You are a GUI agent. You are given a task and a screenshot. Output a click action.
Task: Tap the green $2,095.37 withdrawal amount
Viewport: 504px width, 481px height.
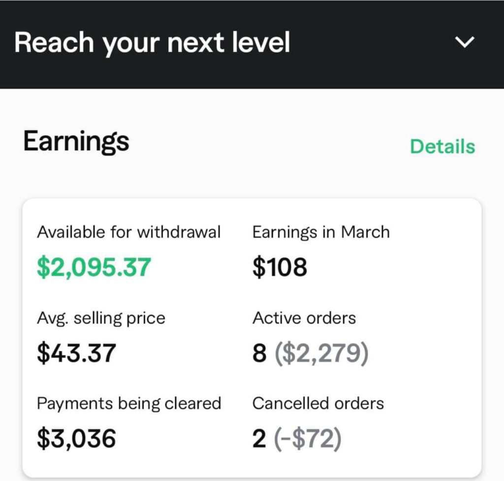pos(94,267)
